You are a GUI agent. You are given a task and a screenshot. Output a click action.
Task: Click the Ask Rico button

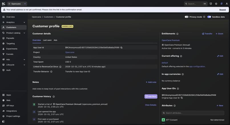pos(151,96)
